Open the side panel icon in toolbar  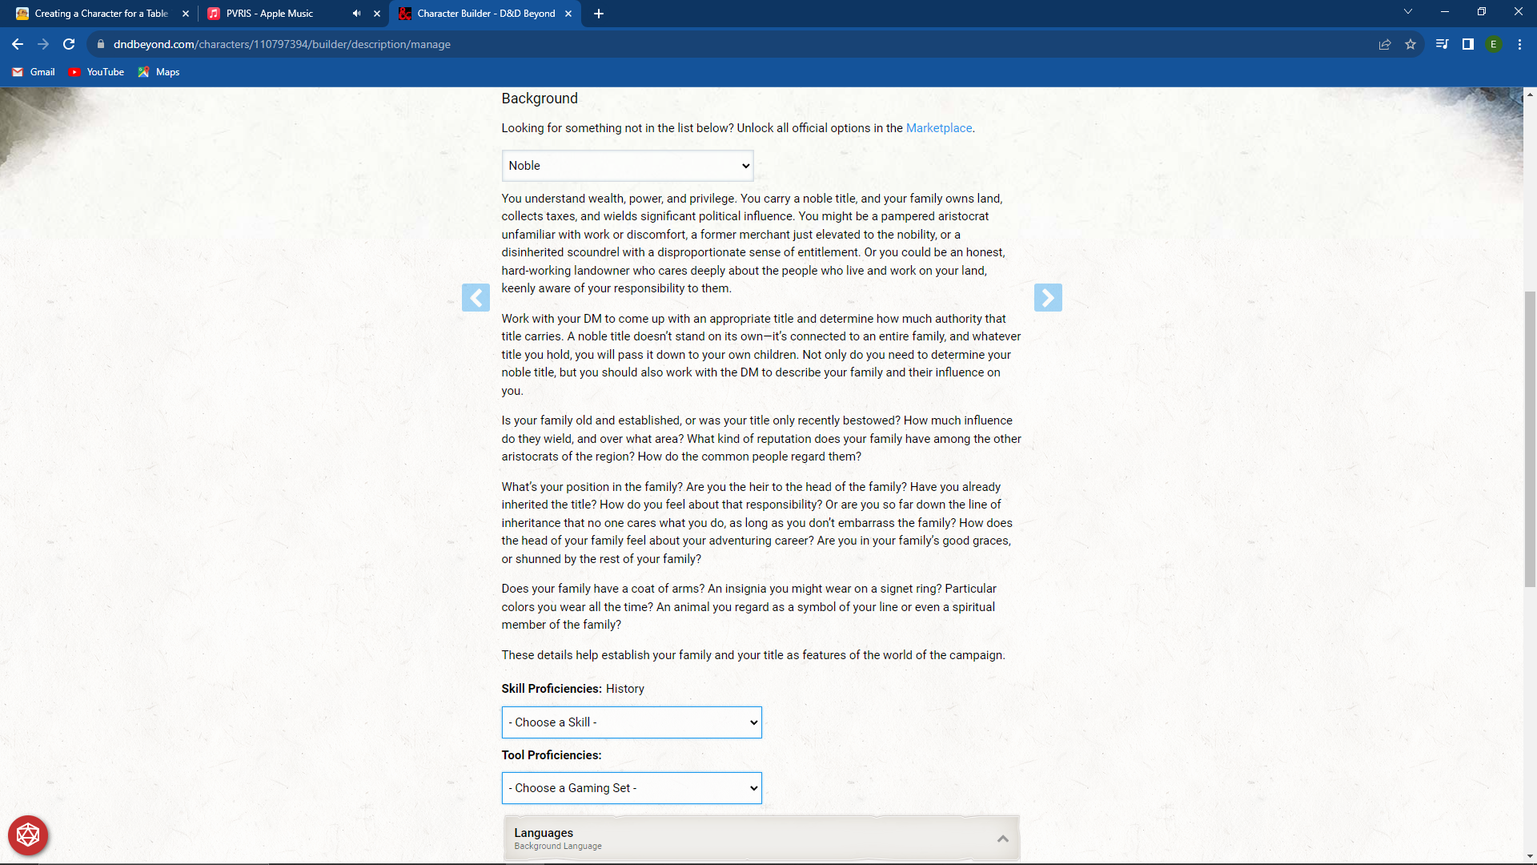[1468, 44]
